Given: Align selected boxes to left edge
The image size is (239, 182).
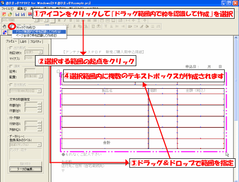Looking at the screenshot, I should coord(117,26).
